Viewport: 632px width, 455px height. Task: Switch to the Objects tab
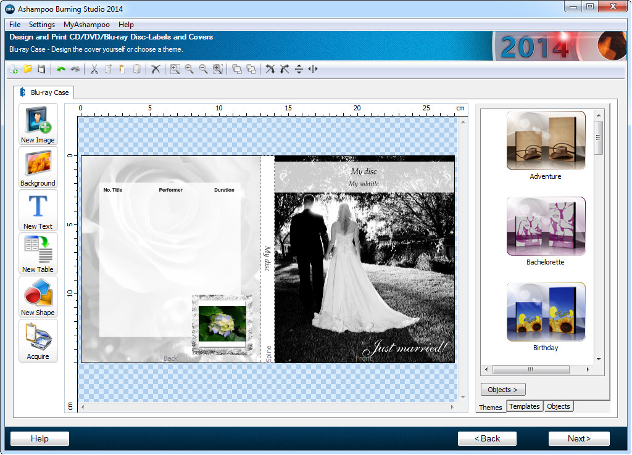557,406
